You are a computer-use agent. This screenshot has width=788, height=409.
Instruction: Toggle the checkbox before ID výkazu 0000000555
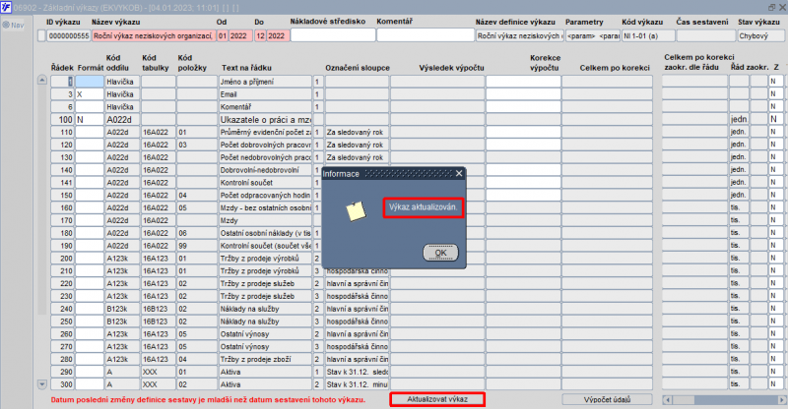click(41, 35)
